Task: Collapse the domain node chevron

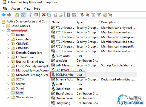Action: tap(4, 30)
